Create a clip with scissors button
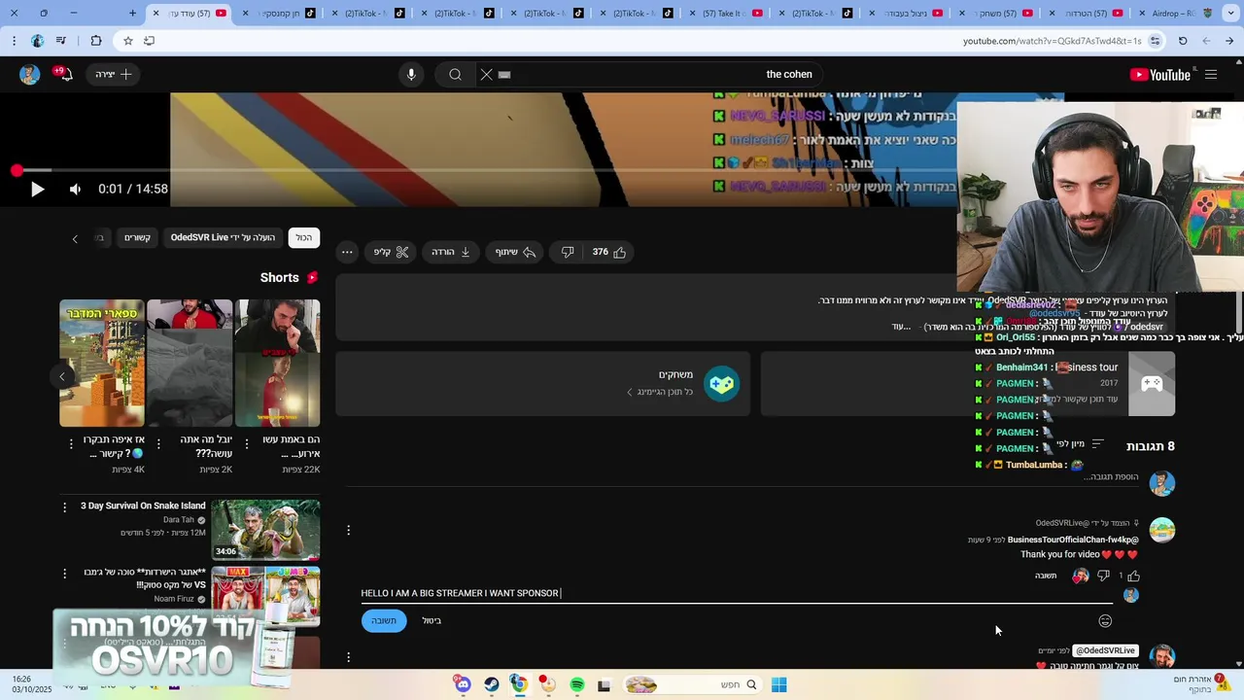 tap(392, 252)
